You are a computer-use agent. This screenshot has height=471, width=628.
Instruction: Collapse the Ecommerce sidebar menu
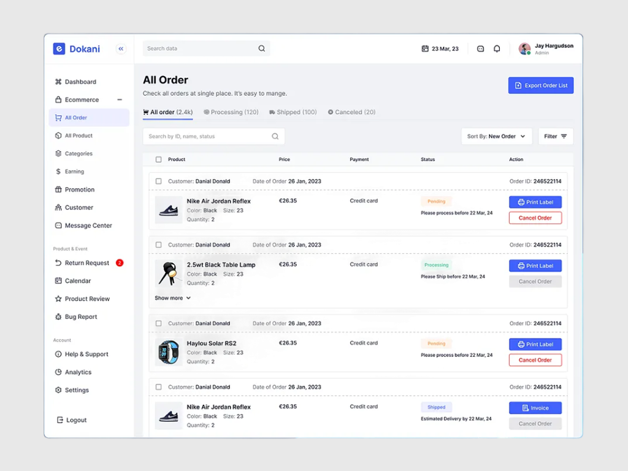tap(120, 99)
